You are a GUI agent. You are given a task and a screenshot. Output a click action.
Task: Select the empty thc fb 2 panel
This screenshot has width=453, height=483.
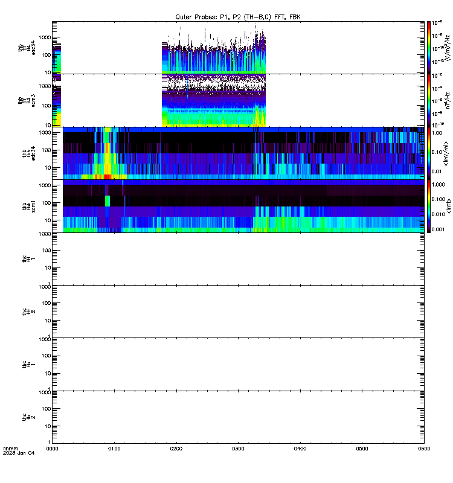coord(238,418)
